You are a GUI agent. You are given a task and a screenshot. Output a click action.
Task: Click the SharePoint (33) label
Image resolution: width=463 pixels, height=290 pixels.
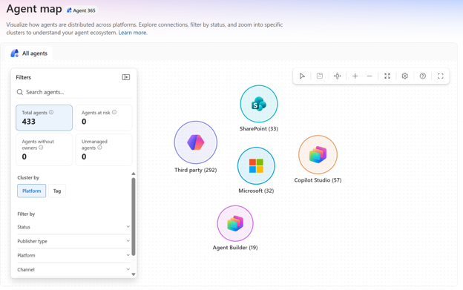click(259, 128)
